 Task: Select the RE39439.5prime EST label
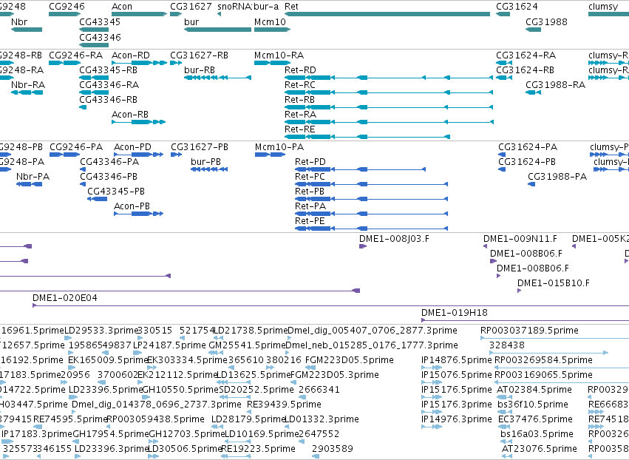coord(284,405)
